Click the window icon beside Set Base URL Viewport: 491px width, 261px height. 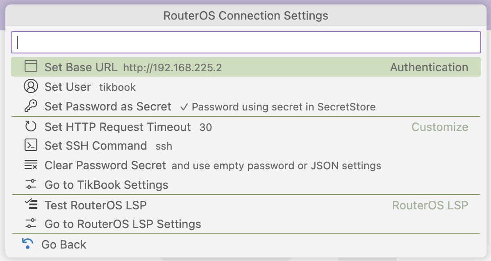(x=31, y=66)
